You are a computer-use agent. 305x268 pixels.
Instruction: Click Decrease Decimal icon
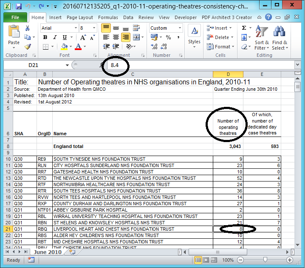(x=164, y=47)
